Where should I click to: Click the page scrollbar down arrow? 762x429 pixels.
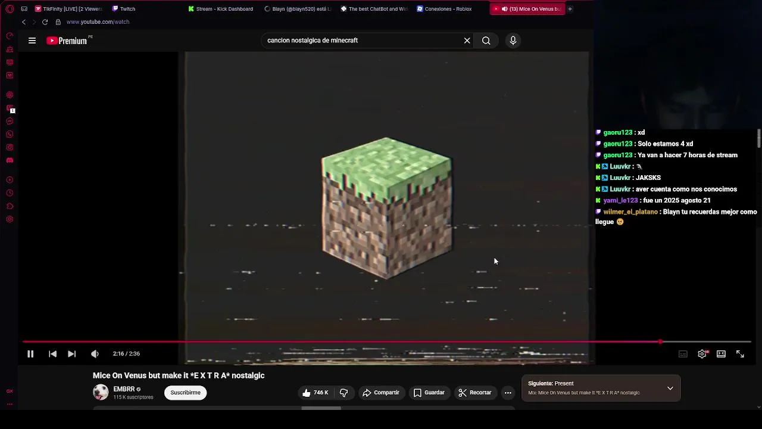[758, 408]
